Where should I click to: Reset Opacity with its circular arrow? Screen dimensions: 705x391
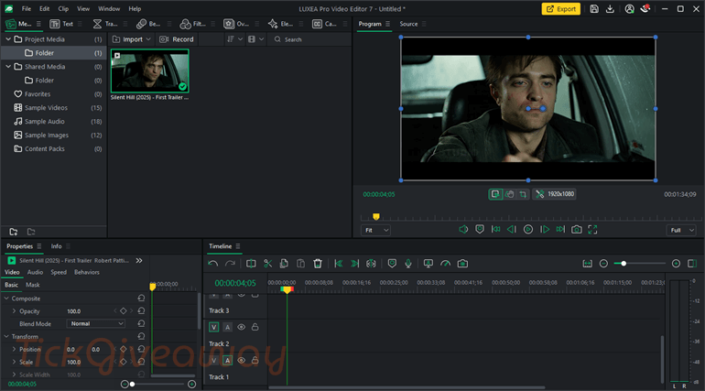pyautogui.click(x=141, y=311)
